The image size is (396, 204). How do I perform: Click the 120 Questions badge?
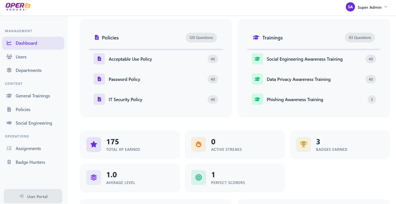click(201, 38)
